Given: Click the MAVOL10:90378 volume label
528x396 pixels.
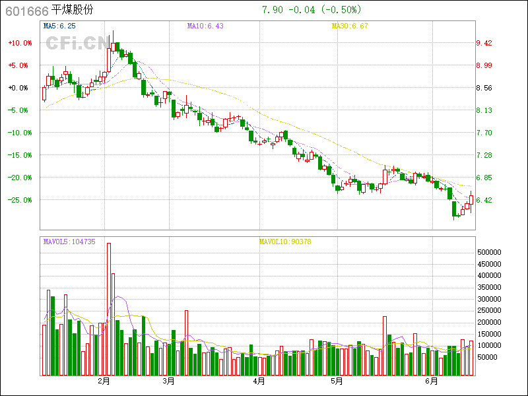Looking at the screenshot, I should 285,242.
